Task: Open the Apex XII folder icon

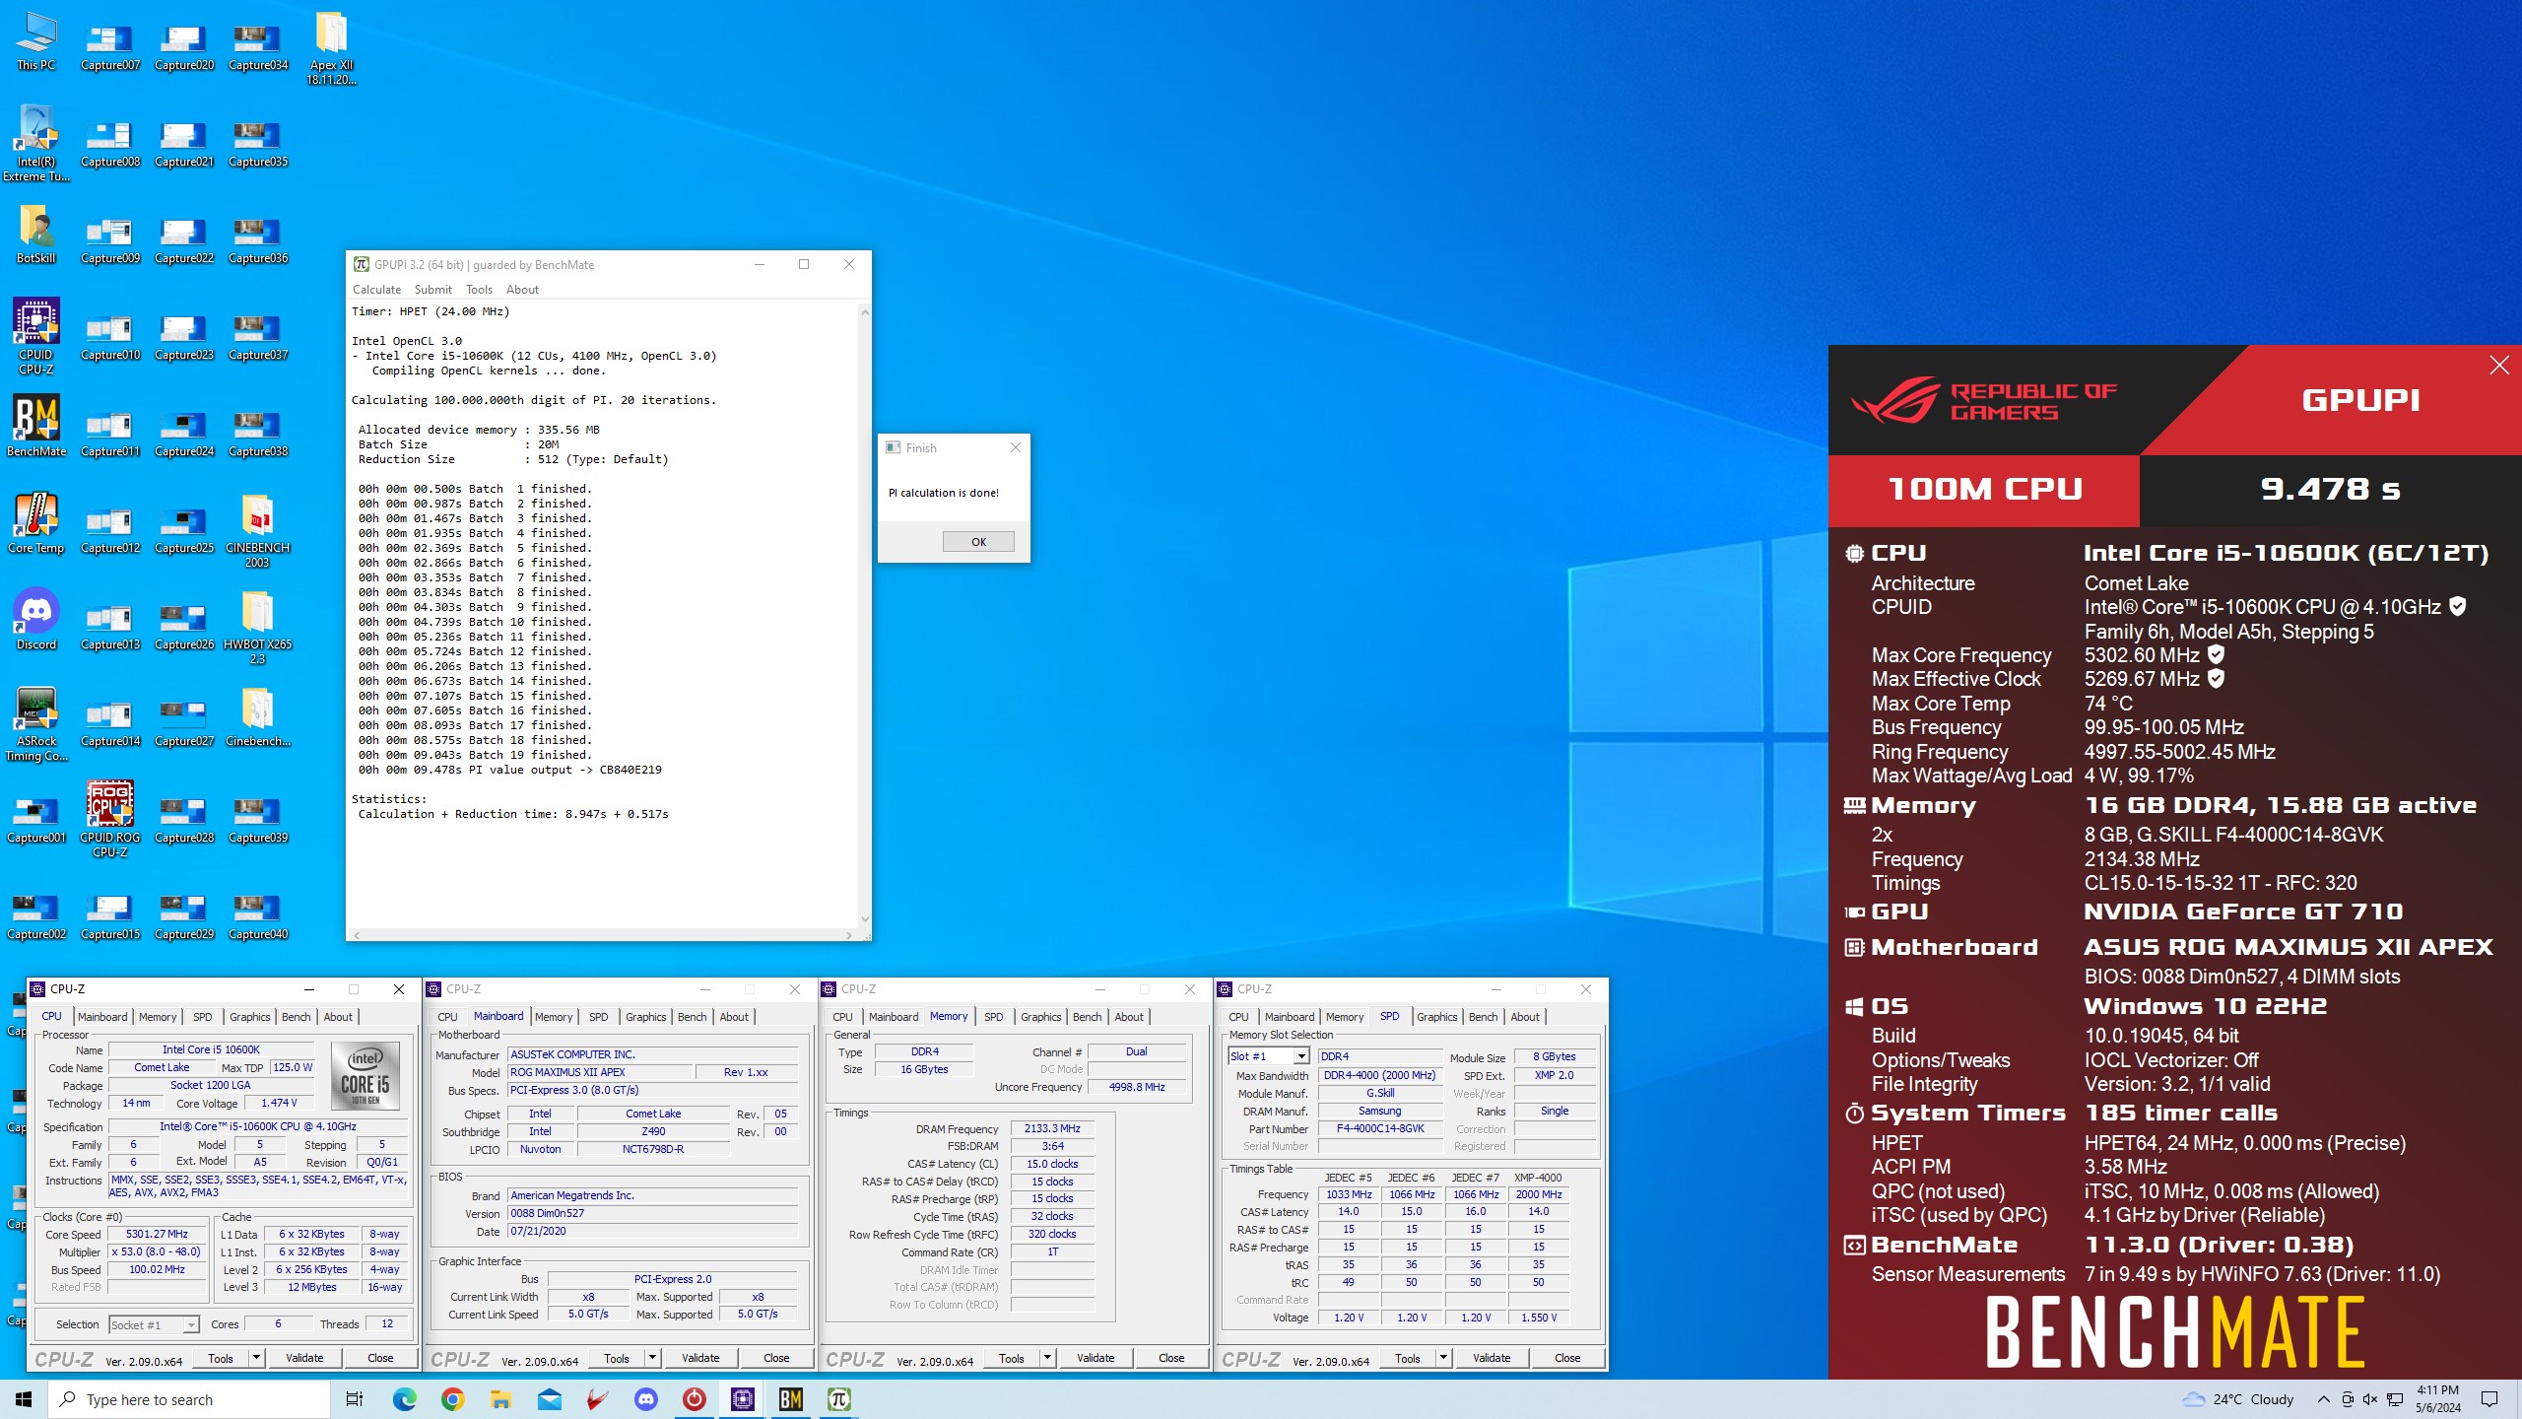Action: (331, 47)
